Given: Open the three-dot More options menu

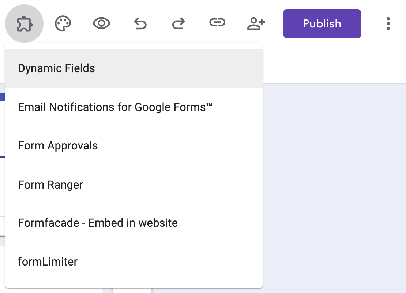Looking at the screenshot, I should pyautogui.click(x=388, y=24).
